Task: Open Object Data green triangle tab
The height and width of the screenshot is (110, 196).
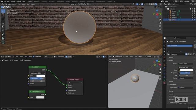Action: 164,80
